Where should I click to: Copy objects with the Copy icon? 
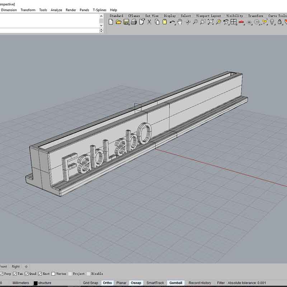tap(157, 22)
